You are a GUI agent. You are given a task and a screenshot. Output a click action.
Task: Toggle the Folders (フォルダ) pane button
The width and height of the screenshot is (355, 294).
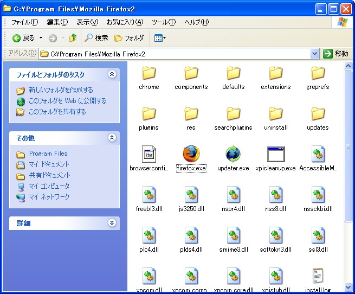[129, 38]
